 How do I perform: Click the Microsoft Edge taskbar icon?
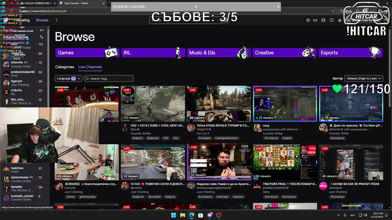191,215
